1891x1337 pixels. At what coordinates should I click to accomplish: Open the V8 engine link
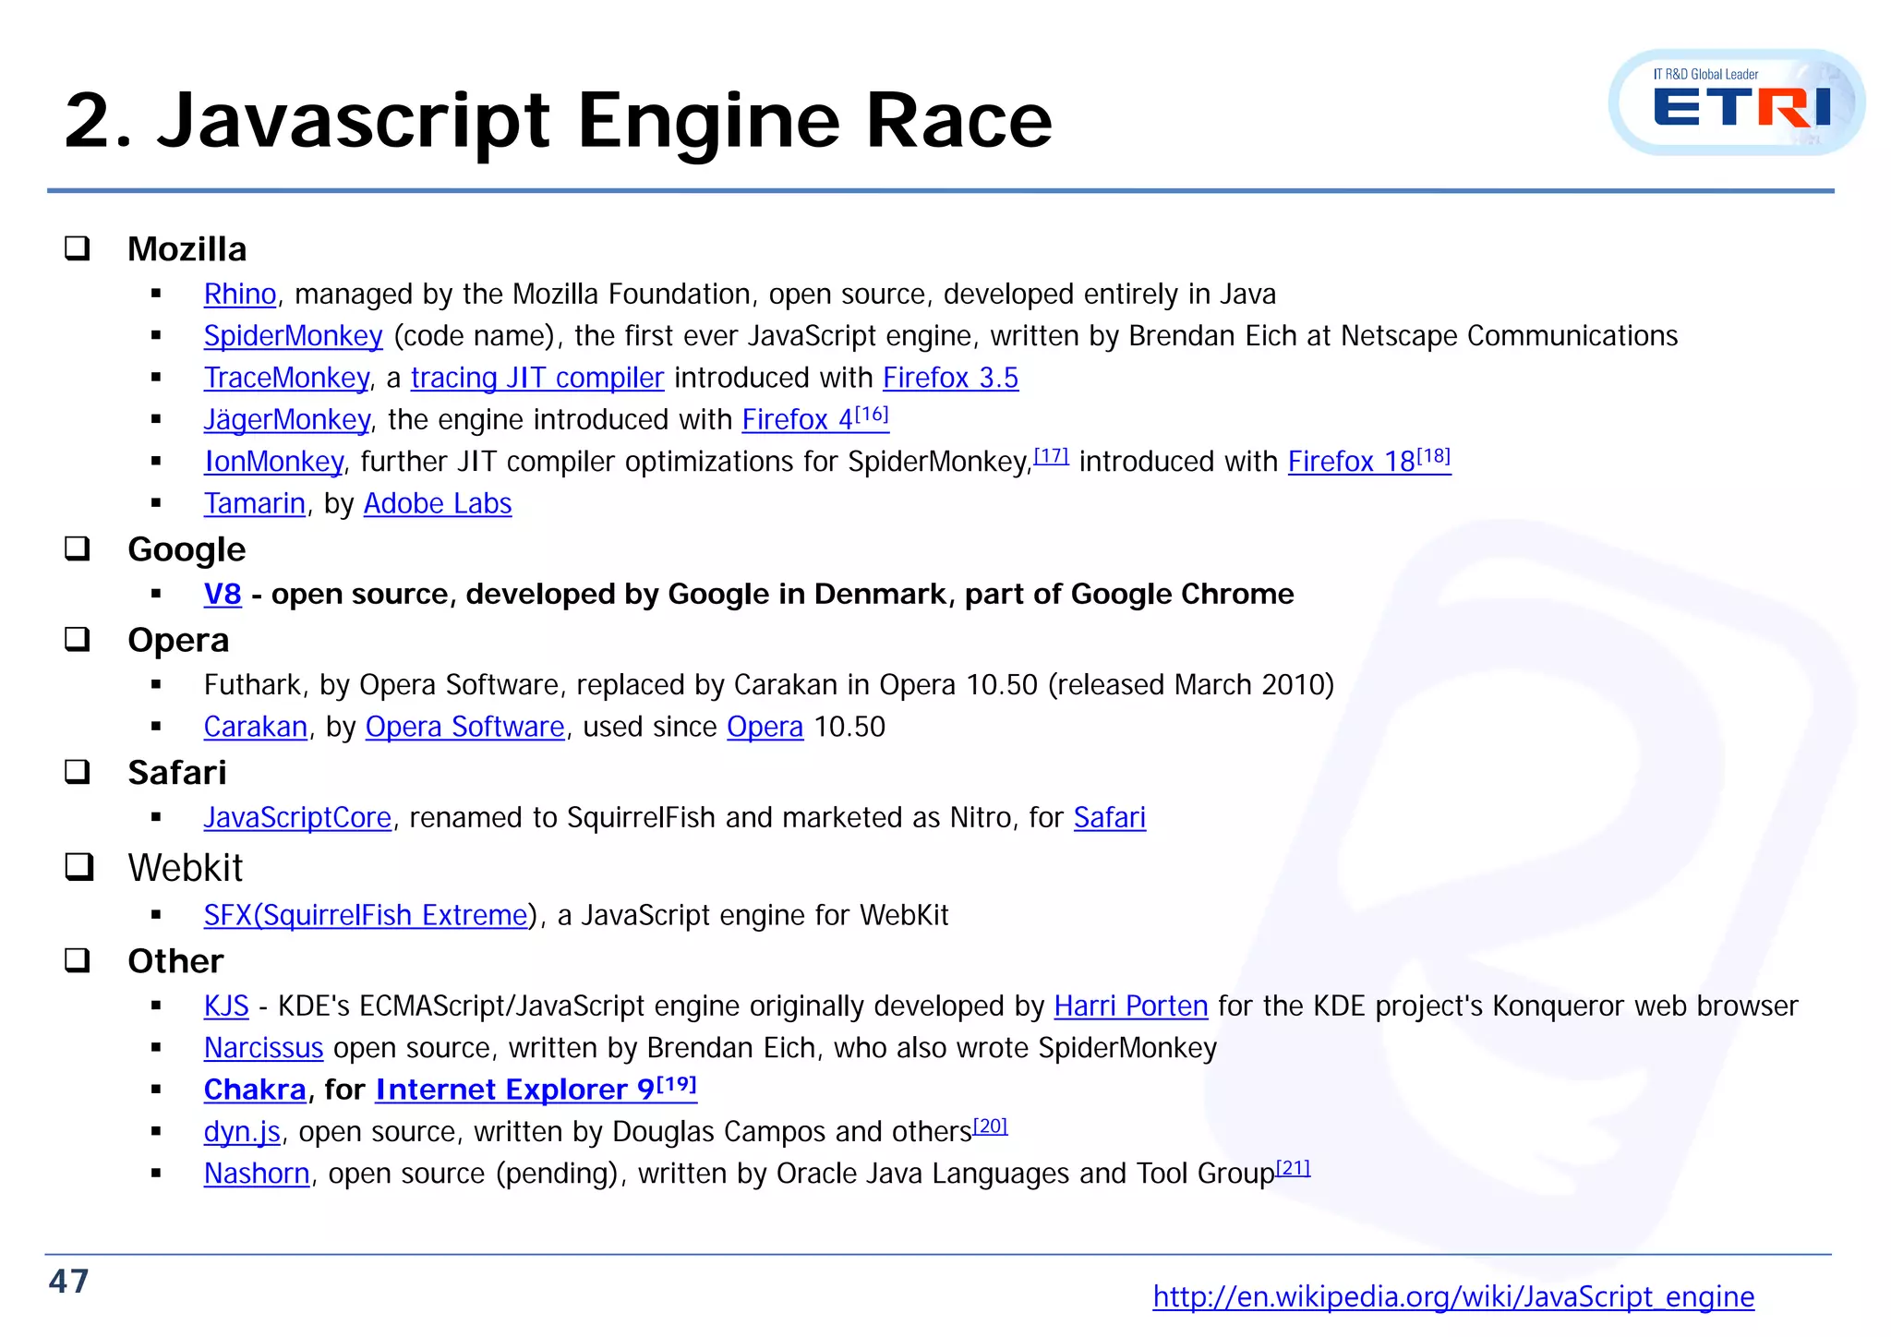click(x=223, y=595)
